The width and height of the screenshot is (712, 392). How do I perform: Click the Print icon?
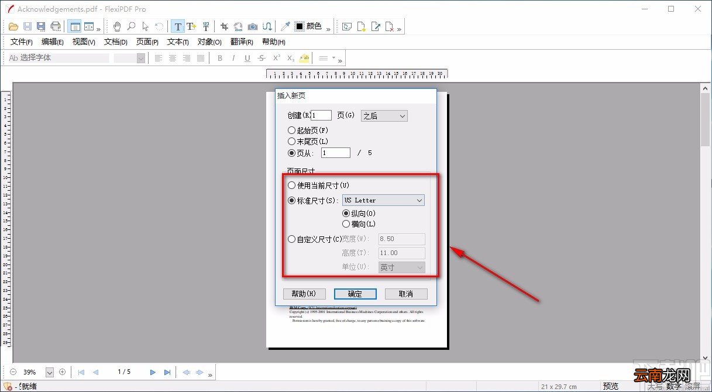tap(56, 26)
